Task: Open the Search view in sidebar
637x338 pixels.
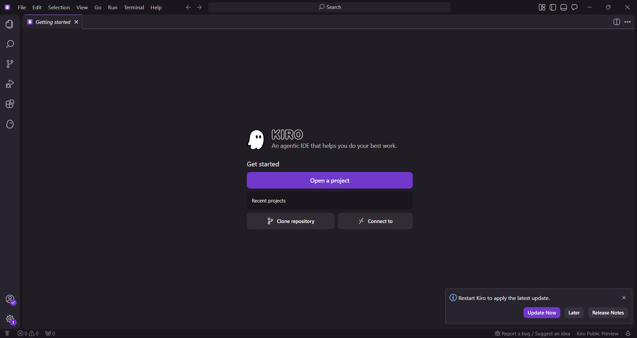Action: click(x=10, y=44)
